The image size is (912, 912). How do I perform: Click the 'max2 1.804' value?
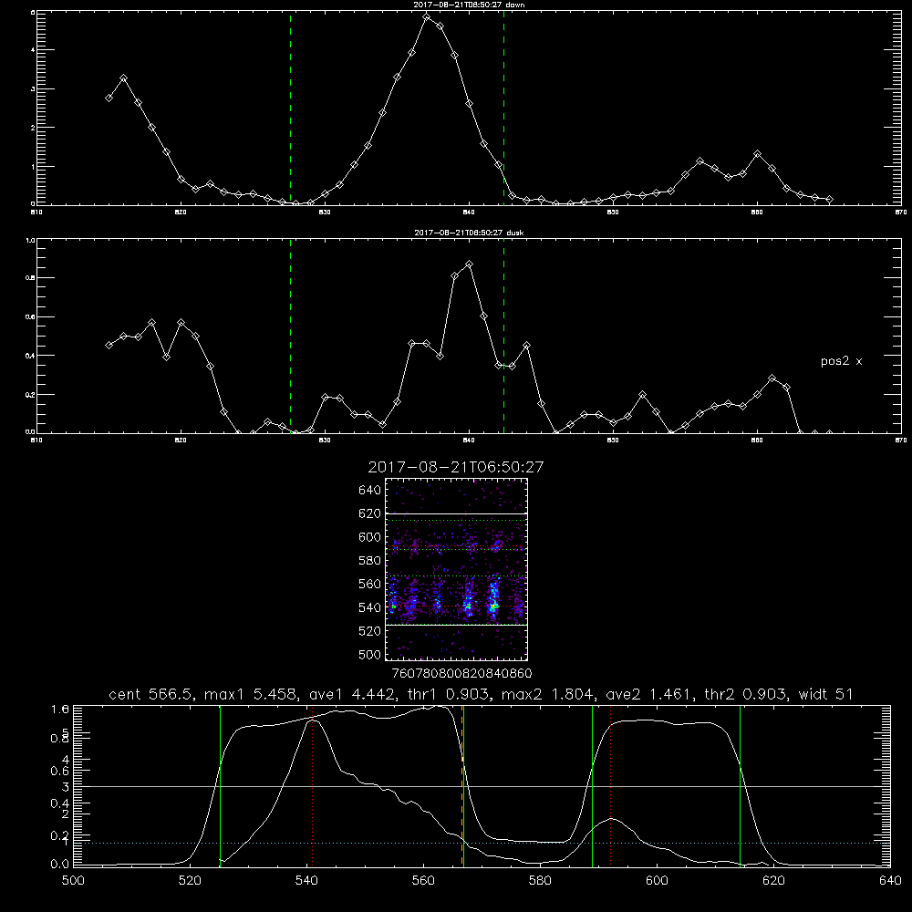[x=548, y=694]
